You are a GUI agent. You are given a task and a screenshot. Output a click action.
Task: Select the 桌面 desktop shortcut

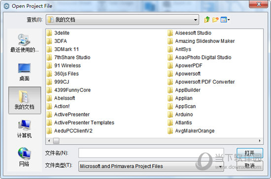pos(24,72)
